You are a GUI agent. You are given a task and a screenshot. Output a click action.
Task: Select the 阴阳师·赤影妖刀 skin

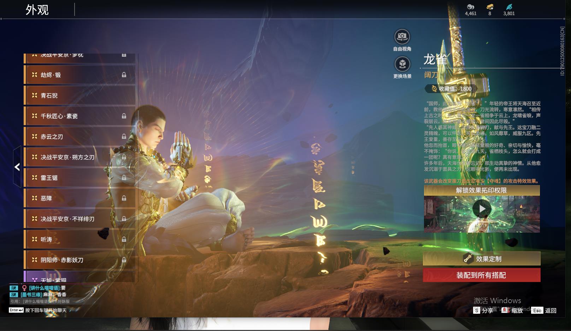(x=80, y=260)
